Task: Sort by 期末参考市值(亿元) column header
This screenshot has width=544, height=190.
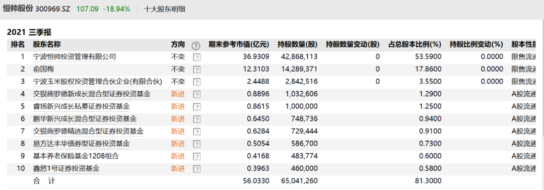Action: pyautogui.click(x=239, y=44)
